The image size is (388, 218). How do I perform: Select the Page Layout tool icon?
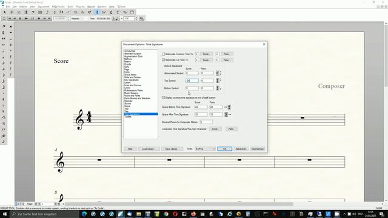132,12
